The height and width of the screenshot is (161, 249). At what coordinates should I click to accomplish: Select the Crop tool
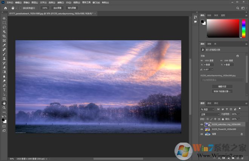coord(4,36)
